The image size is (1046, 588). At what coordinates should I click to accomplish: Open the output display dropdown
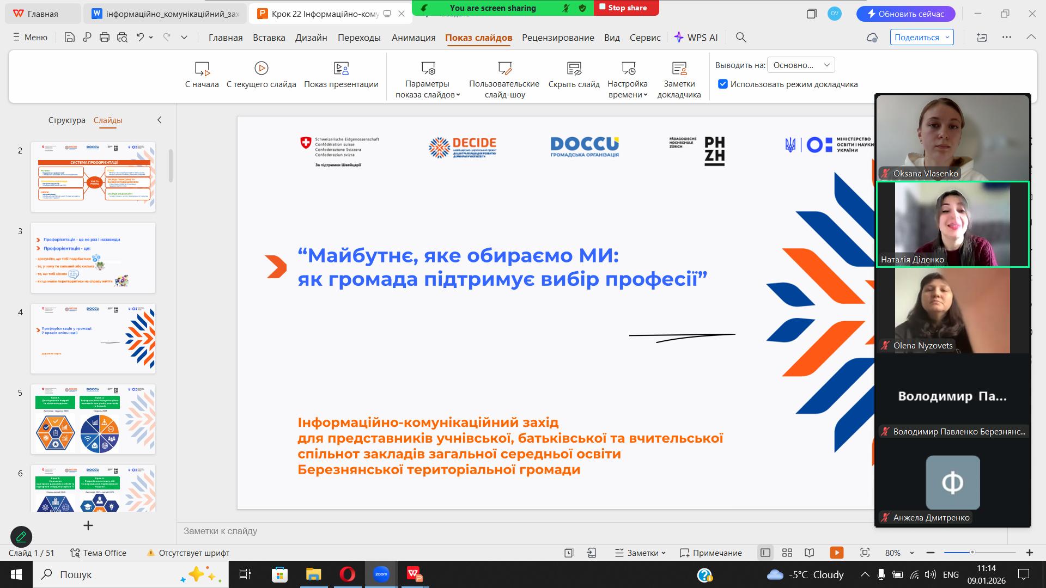800,65
